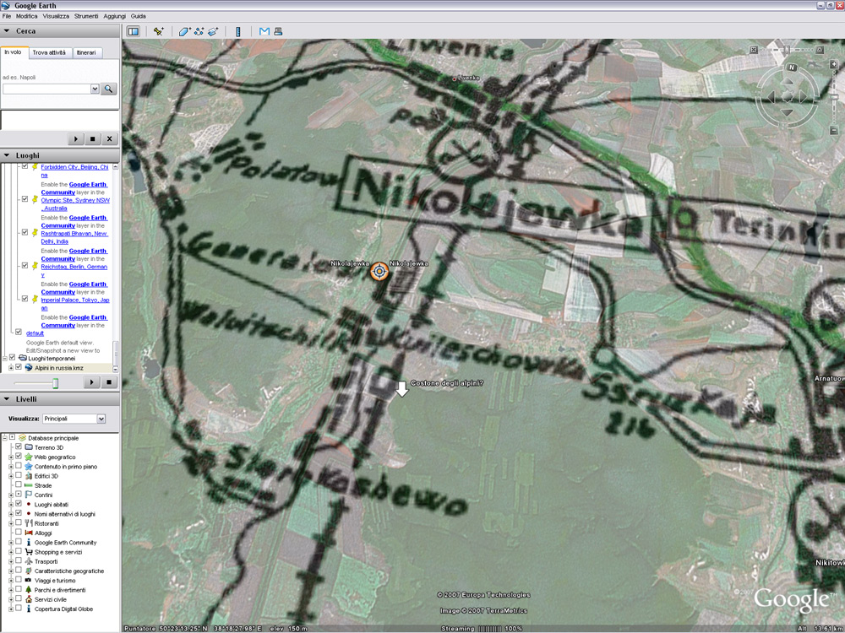Open the Visualizza menu
The height and width of the screenshot is (633, 845).
point(56,16)
